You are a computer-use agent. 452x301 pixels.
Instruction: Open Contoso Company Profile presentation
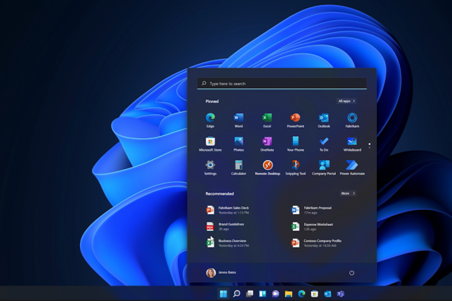coord(316,243)
